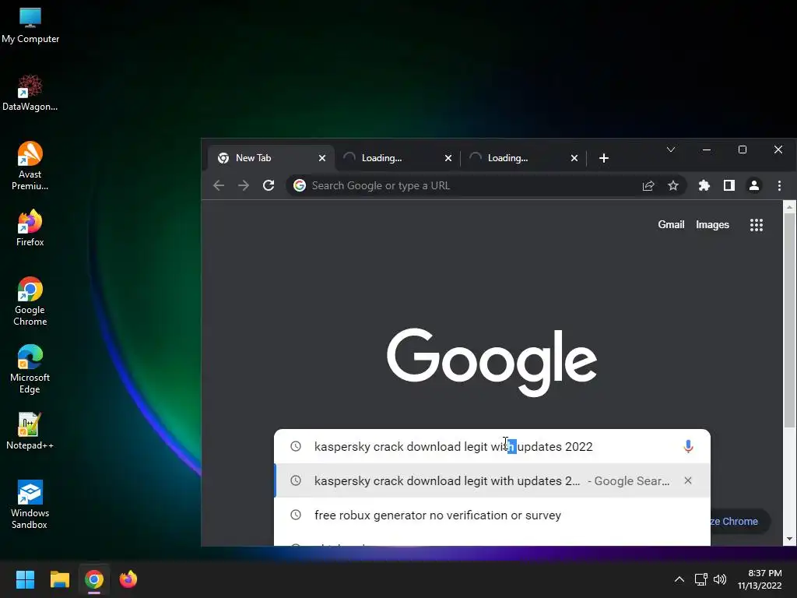Viewport: 797px width, 598px height.
Task: Click page vertical scrollbar thumb
Action: tap(789, 320)
